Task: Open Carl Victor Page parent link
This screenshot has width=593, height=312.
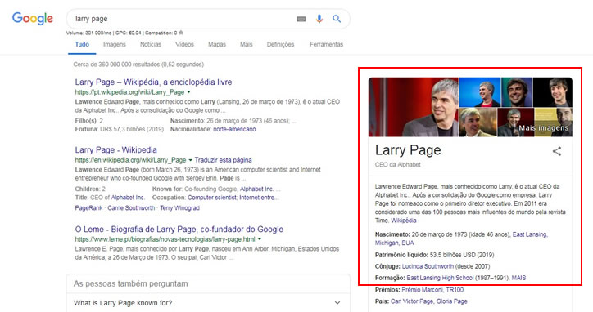Action: [412, 301]
